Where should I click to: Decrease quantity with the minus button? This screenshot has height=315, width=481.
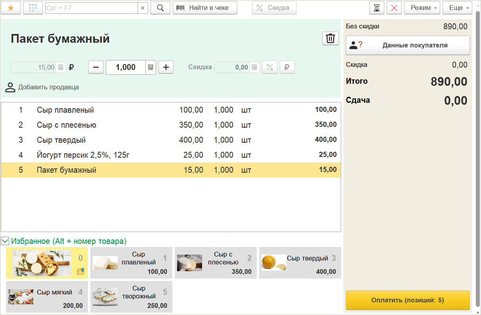[96, 67]
